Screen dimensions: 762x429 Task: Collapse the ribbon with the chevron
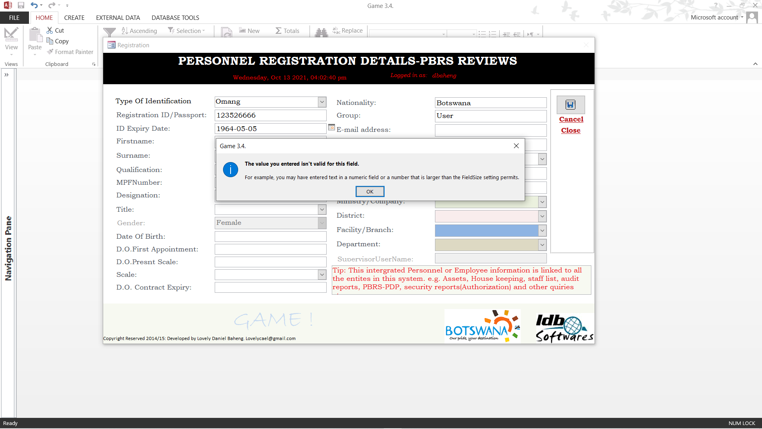(755, 64)
